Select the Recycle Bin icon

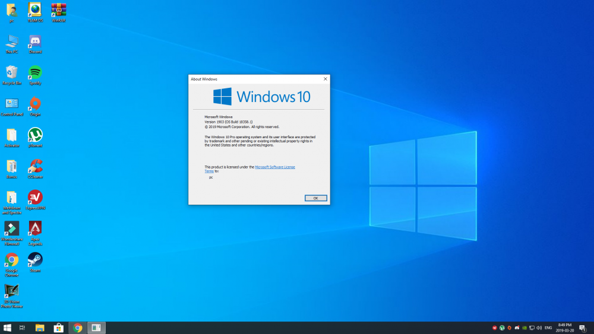click(x=12, y=73)
